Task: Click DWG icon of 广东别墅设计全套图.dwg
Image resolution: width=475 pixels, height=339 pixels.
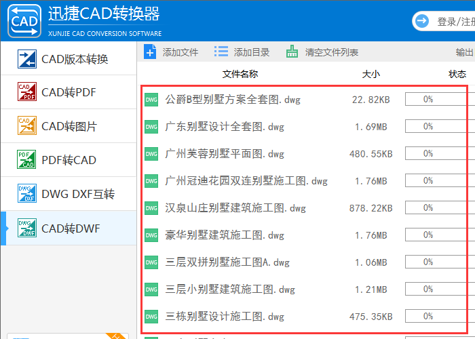Action: tap(151, 127)
